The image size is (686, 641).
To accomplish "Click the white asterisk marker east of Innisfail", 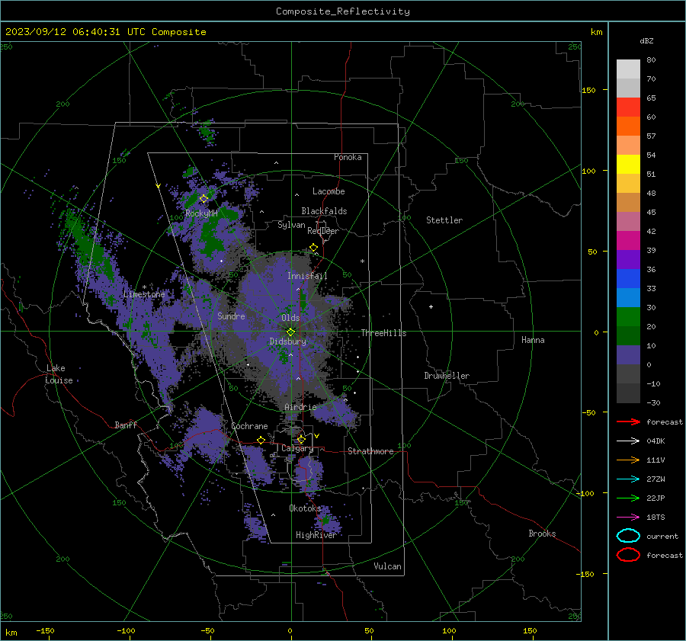I will tap(362, 261).
